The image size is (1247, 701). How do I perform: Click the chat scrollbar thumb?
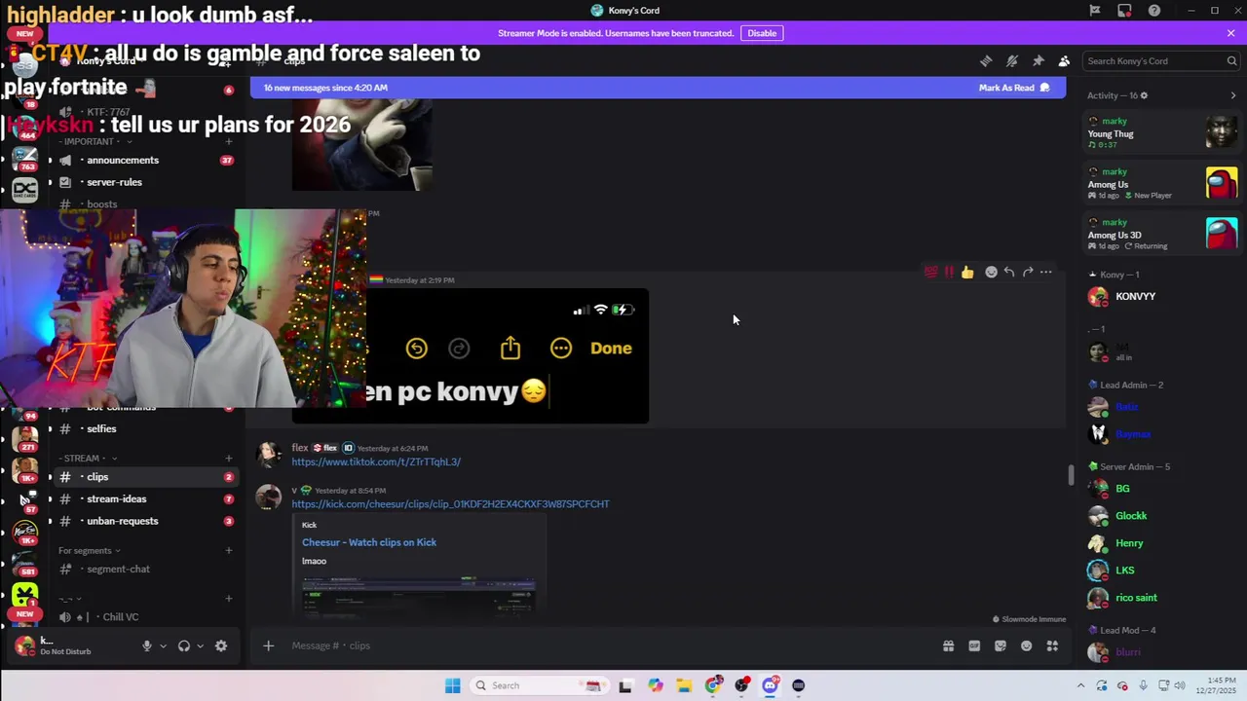point(1071,475)
